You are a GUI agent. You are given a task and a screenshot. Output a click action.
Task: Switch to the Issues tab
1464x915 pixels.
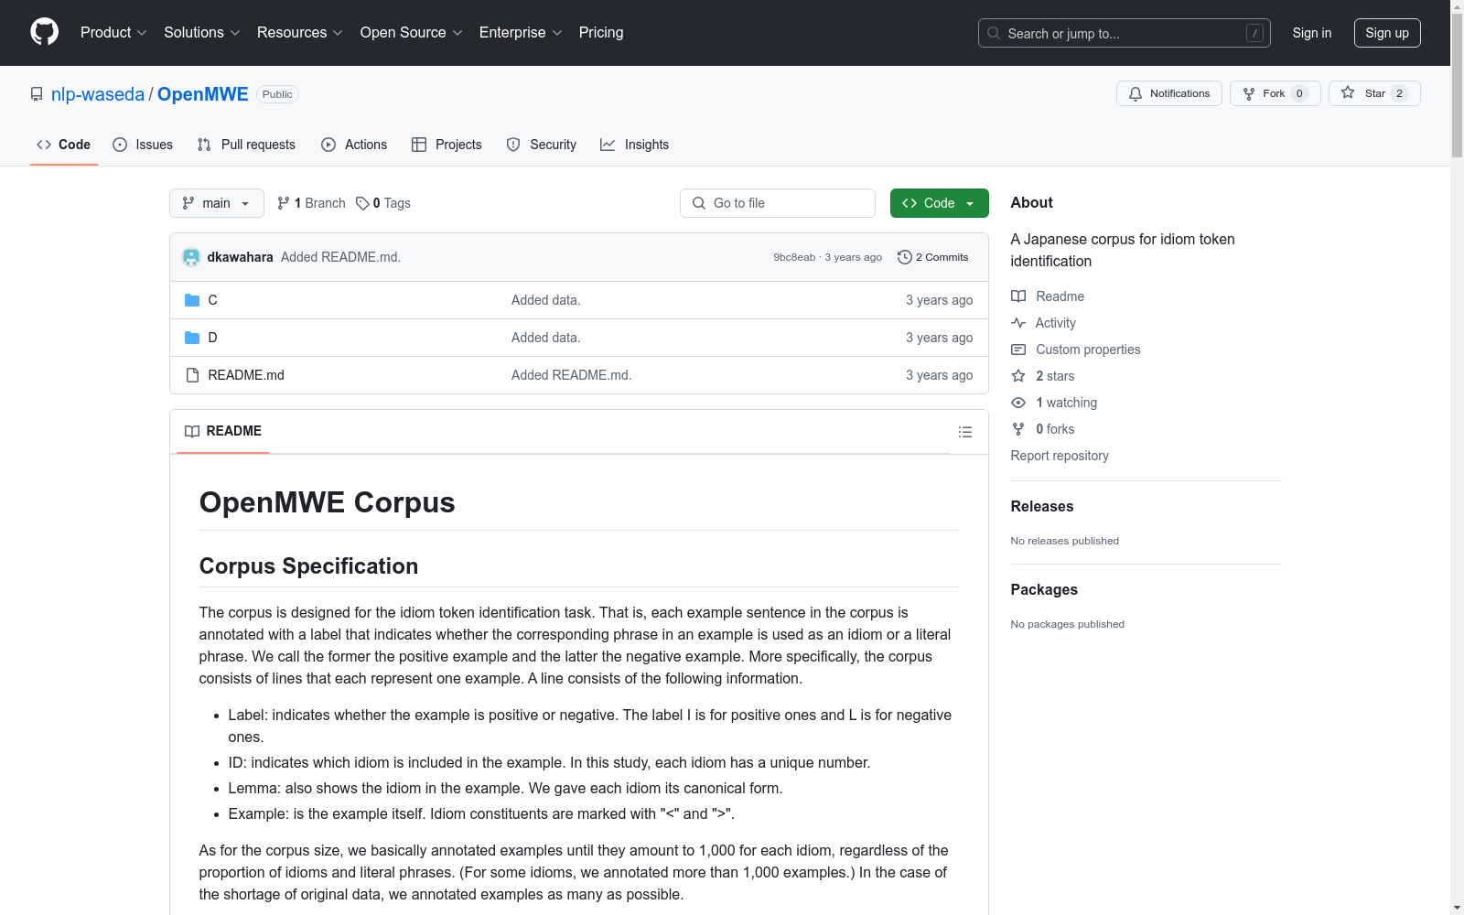143,145
